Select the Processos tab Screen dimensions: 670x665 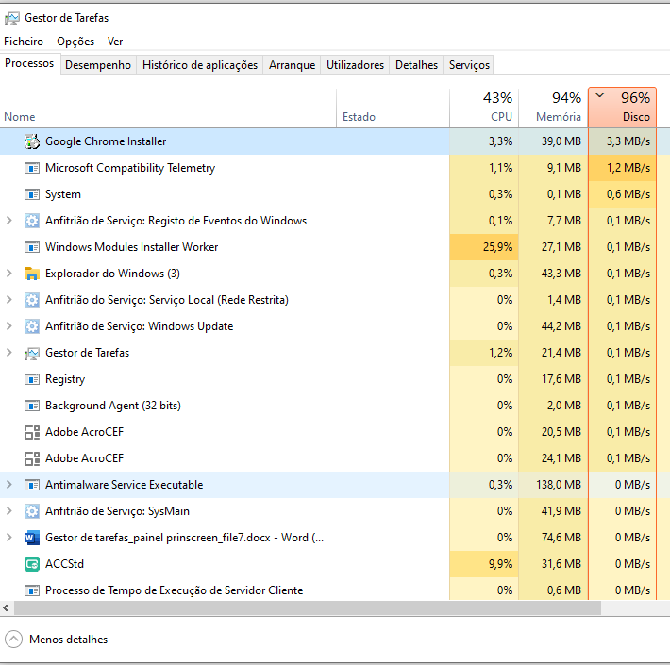(29, 63)
